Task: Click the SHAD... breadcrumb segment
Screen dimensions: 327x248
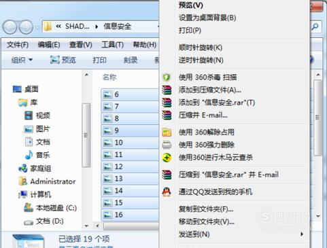Action: 78,26
